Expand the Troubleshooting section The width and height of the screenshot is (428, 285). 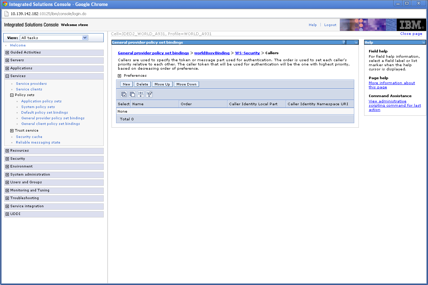click(7, 198)
